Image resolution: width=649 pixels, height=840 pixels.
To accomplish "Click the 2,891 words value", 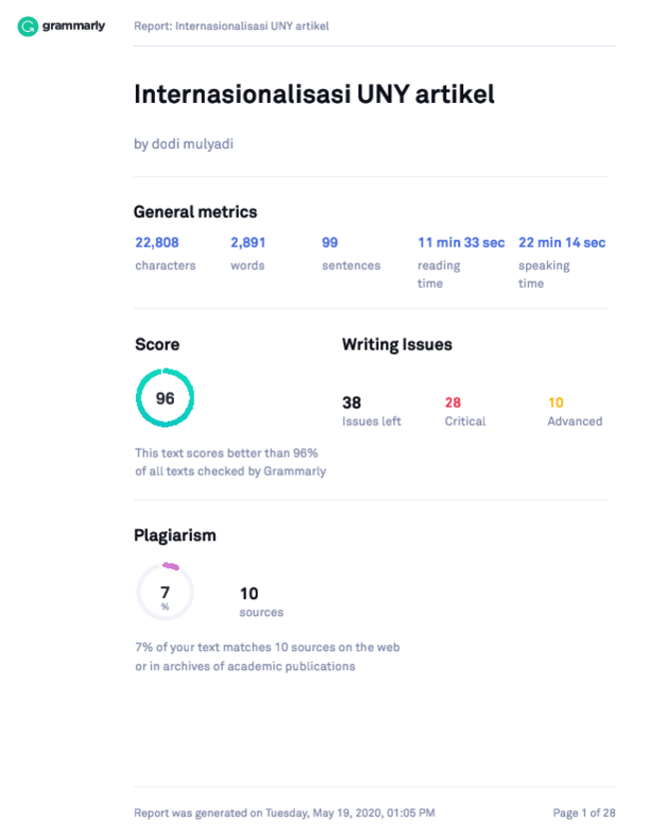I will click(248, 243).
